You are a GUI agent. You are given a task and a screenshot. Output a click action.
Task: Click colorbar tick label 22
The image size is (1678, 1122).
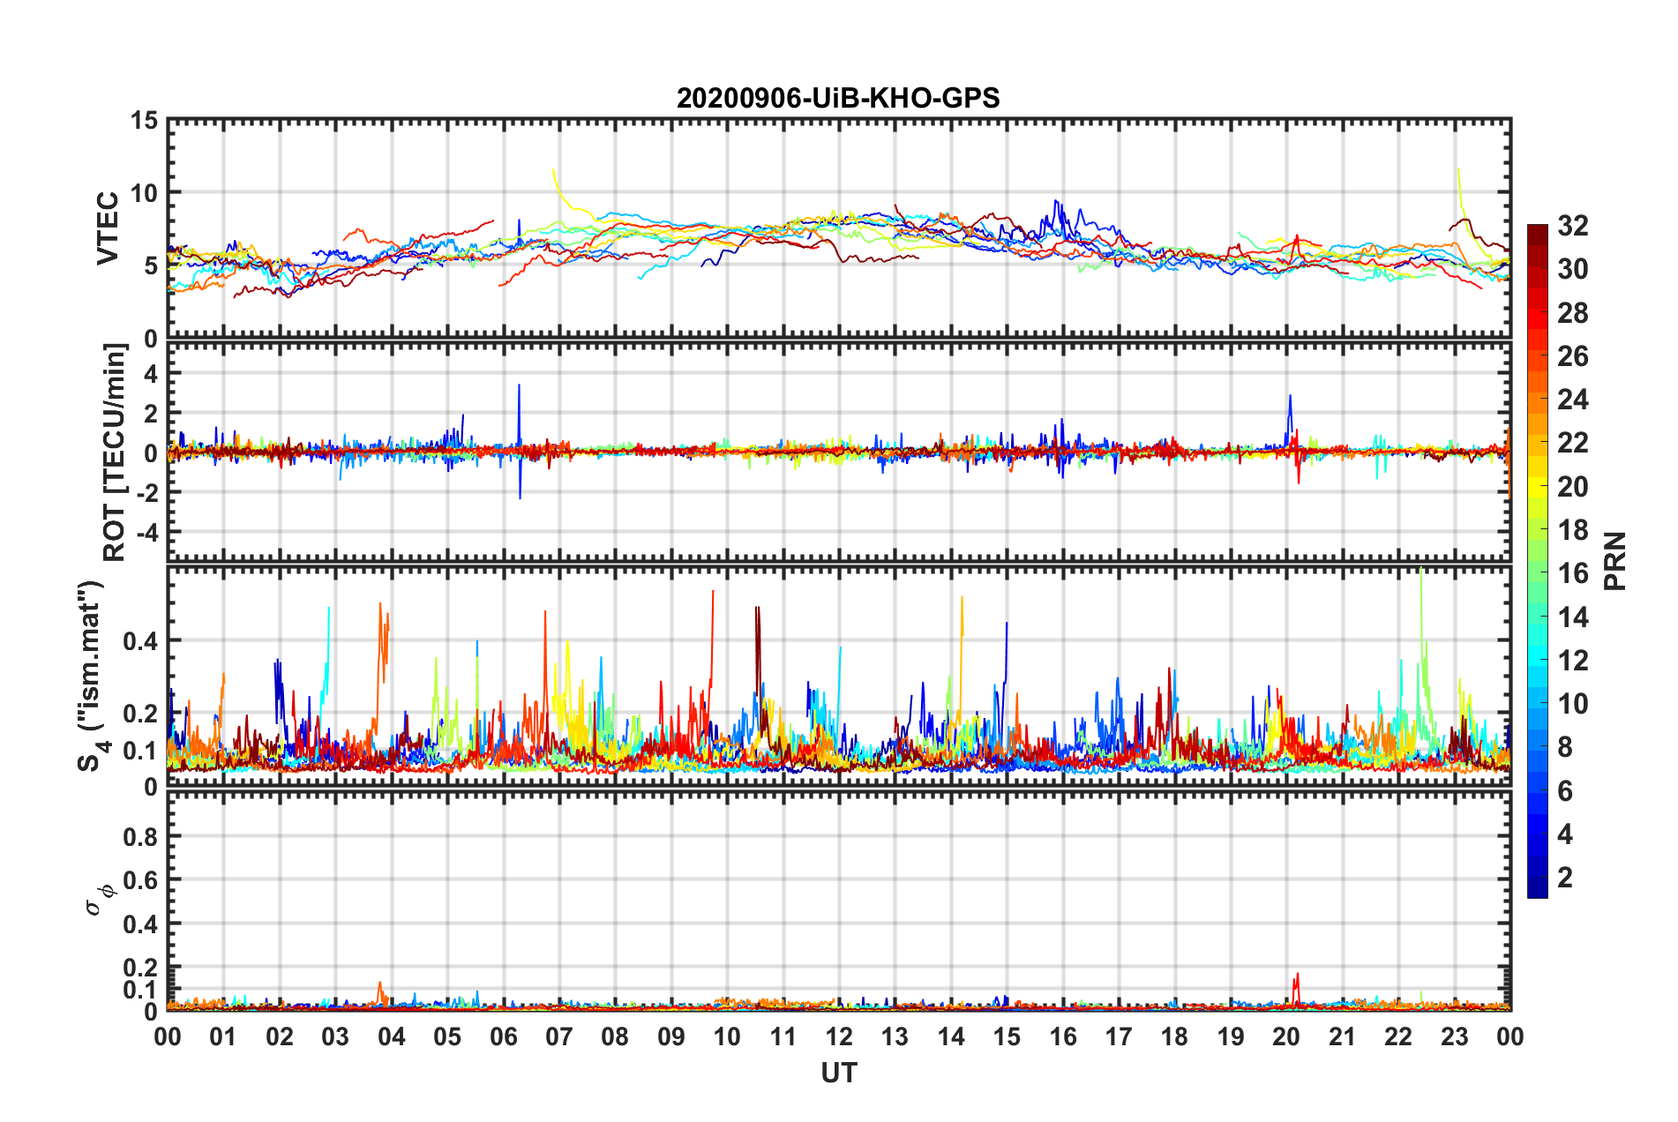1572,443
